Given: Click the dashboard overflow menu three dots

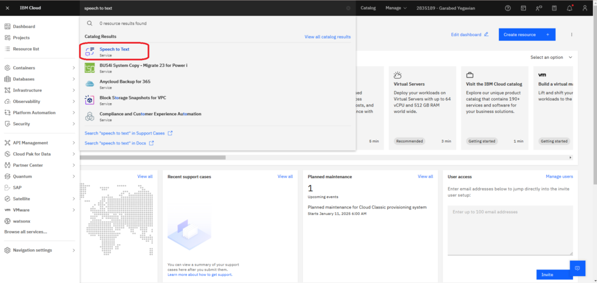Looking at the screenshot, I should [x=571, y=34].
